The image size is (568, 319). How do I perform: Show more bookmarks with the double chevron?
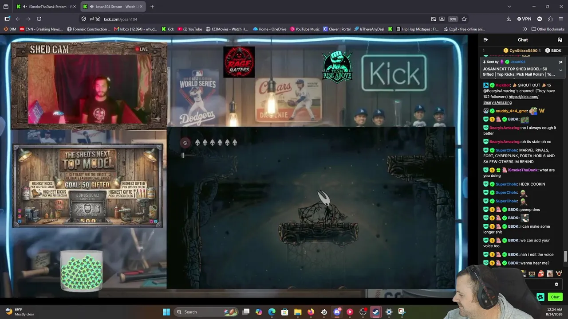tap(525, 29)
